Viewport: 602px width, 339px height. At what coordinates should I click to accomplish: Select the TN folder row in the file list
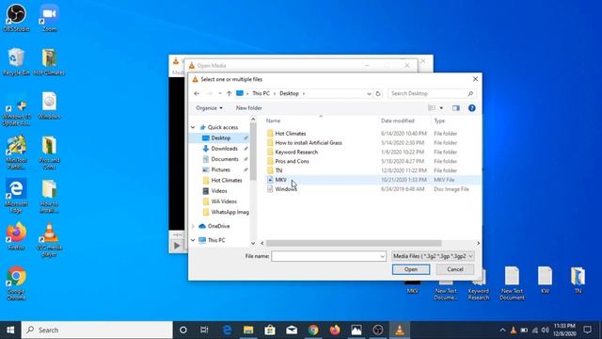pyautogui.click(x=372, y=170)
